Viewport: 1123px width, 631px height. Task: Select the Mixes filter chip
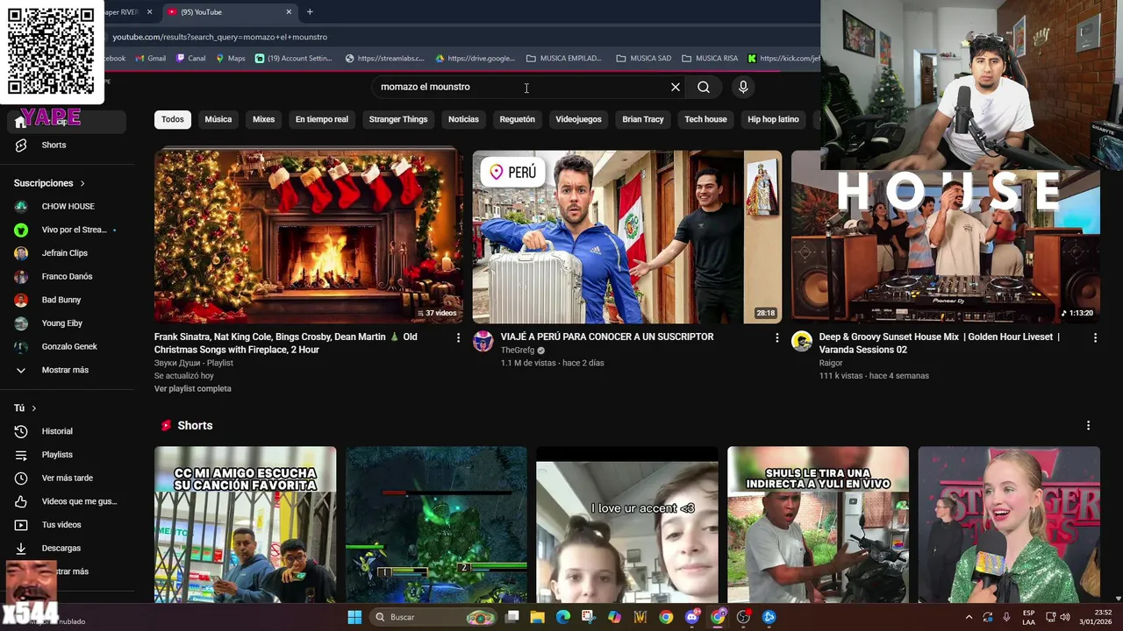[264, 119]
